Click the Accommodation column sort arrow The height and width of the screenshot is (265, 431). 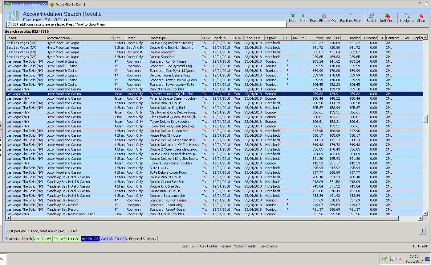[x=112, y=38]
